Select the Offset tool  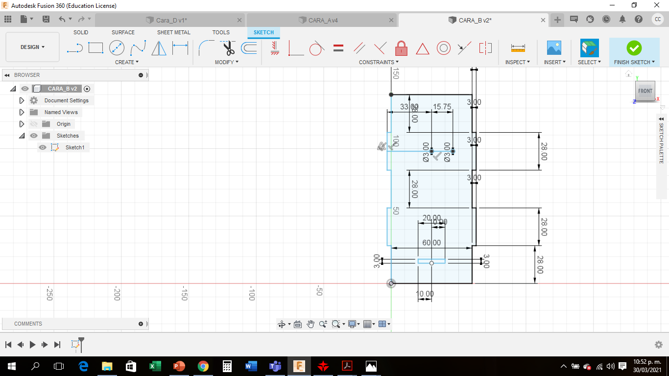249,48
